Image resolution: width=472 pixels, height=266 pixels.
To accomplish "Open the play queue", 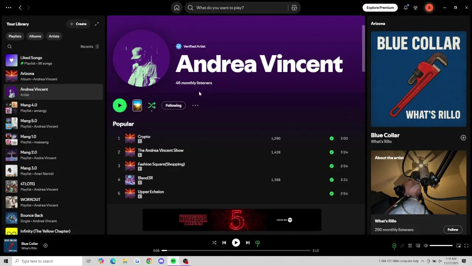I will click(x=410, y=246).
